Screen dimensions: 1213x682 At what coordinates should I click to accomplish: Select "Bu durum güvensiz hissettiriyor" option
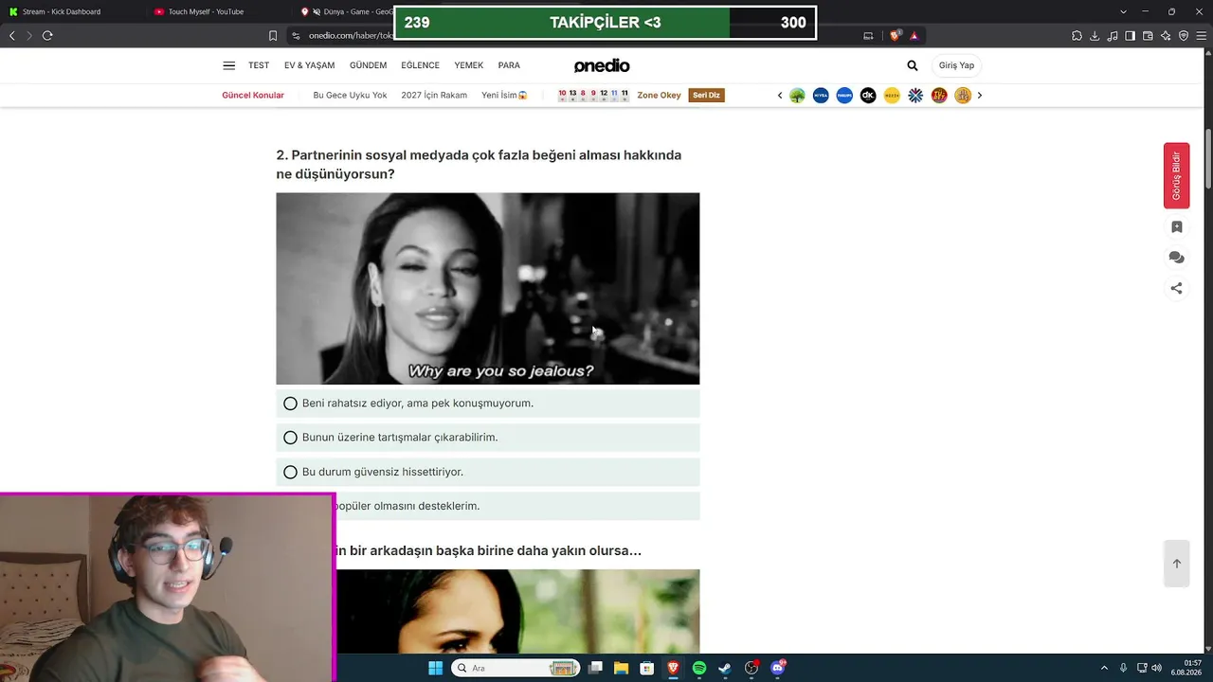click(488, 472)
